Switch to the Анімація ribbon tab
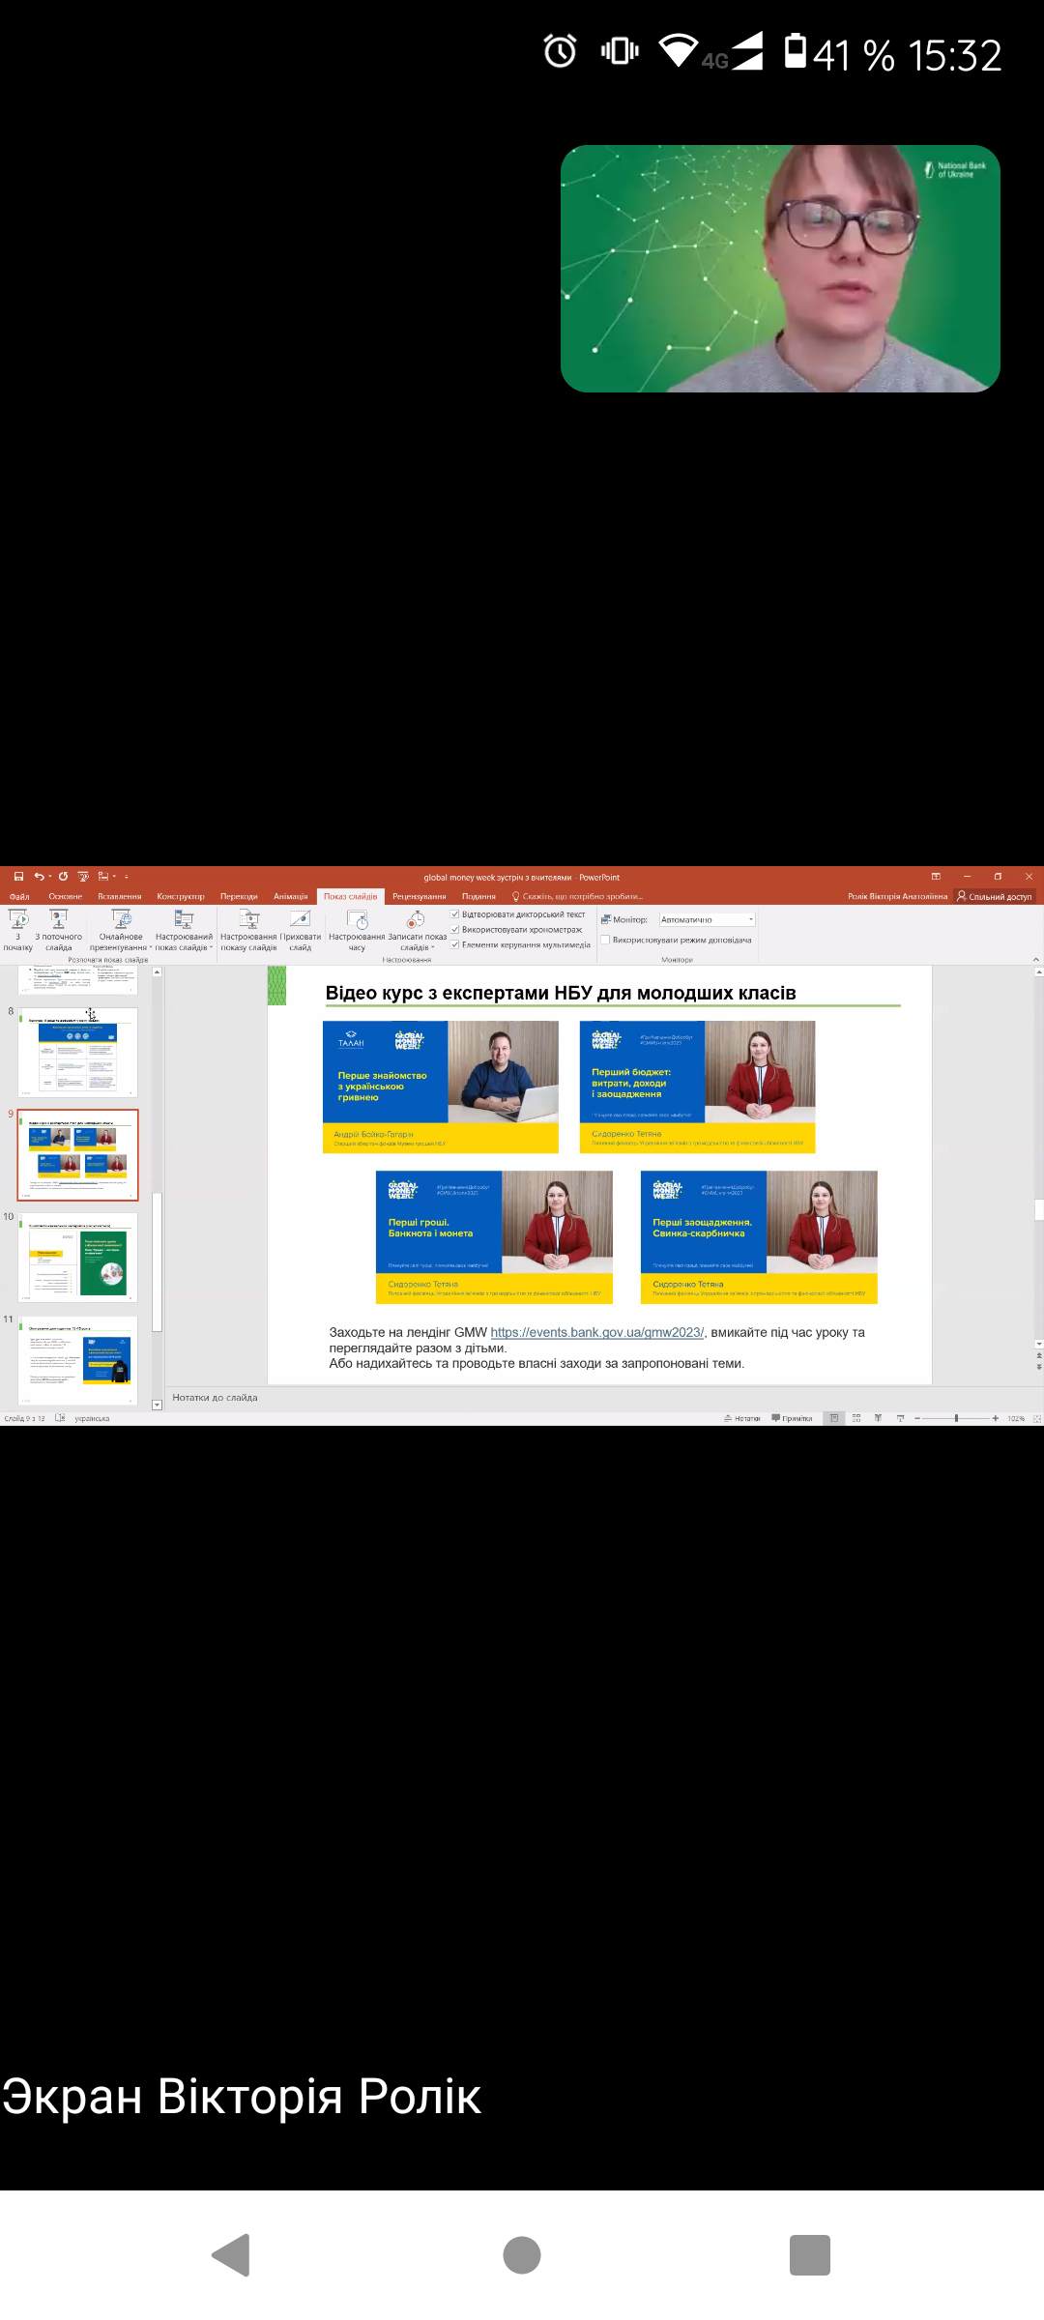 [290, 897]
